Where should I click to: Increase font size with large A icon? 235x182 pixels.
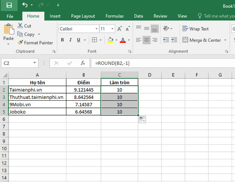click(119, 29)
